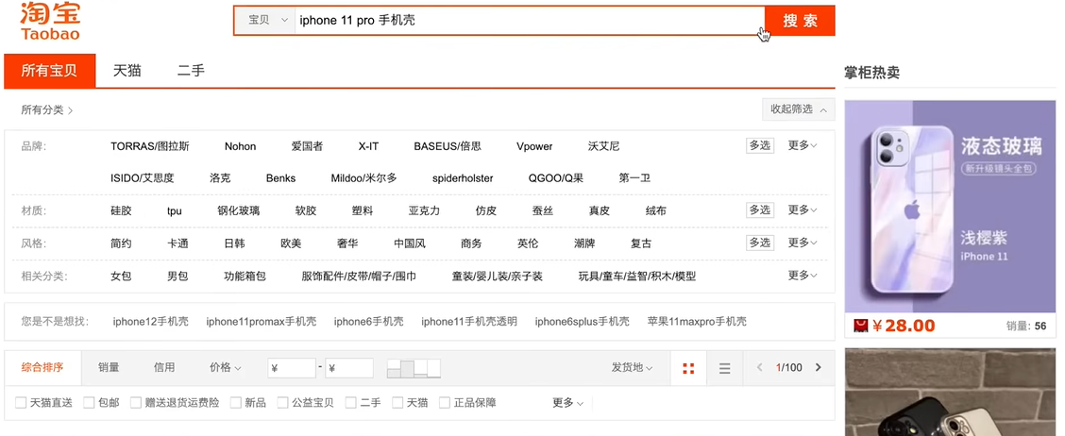Collapse filters with 收起筛选

pos(798,109)
